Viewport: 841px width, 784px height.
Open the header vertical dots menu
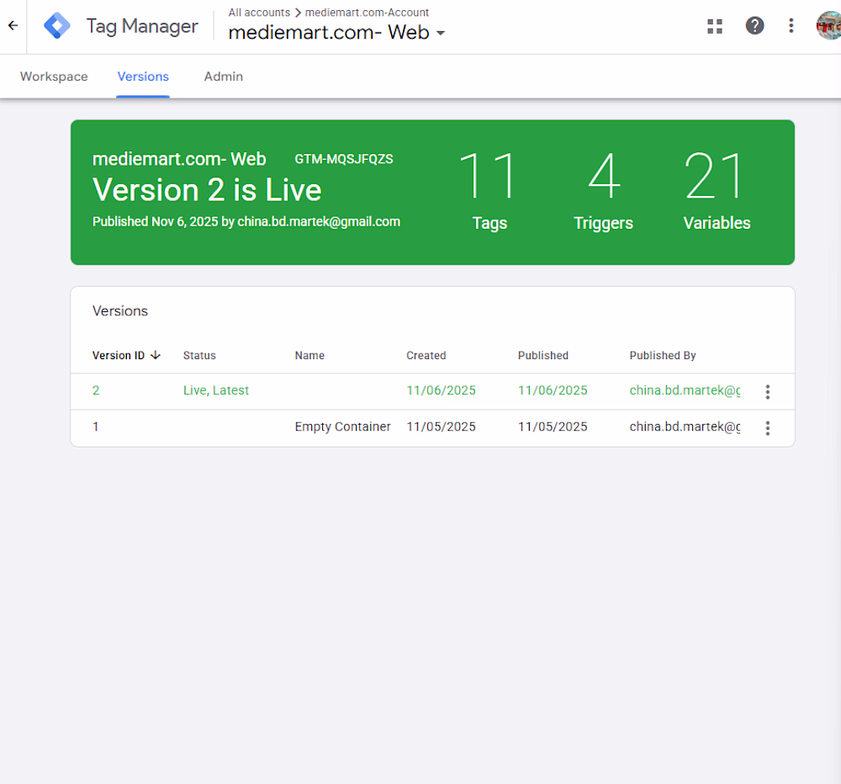pyautogui.click(x=791, y=25)
